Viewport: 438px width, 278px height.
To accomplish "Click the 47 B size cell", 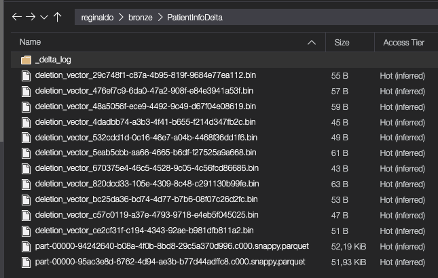I will point(340,216).
